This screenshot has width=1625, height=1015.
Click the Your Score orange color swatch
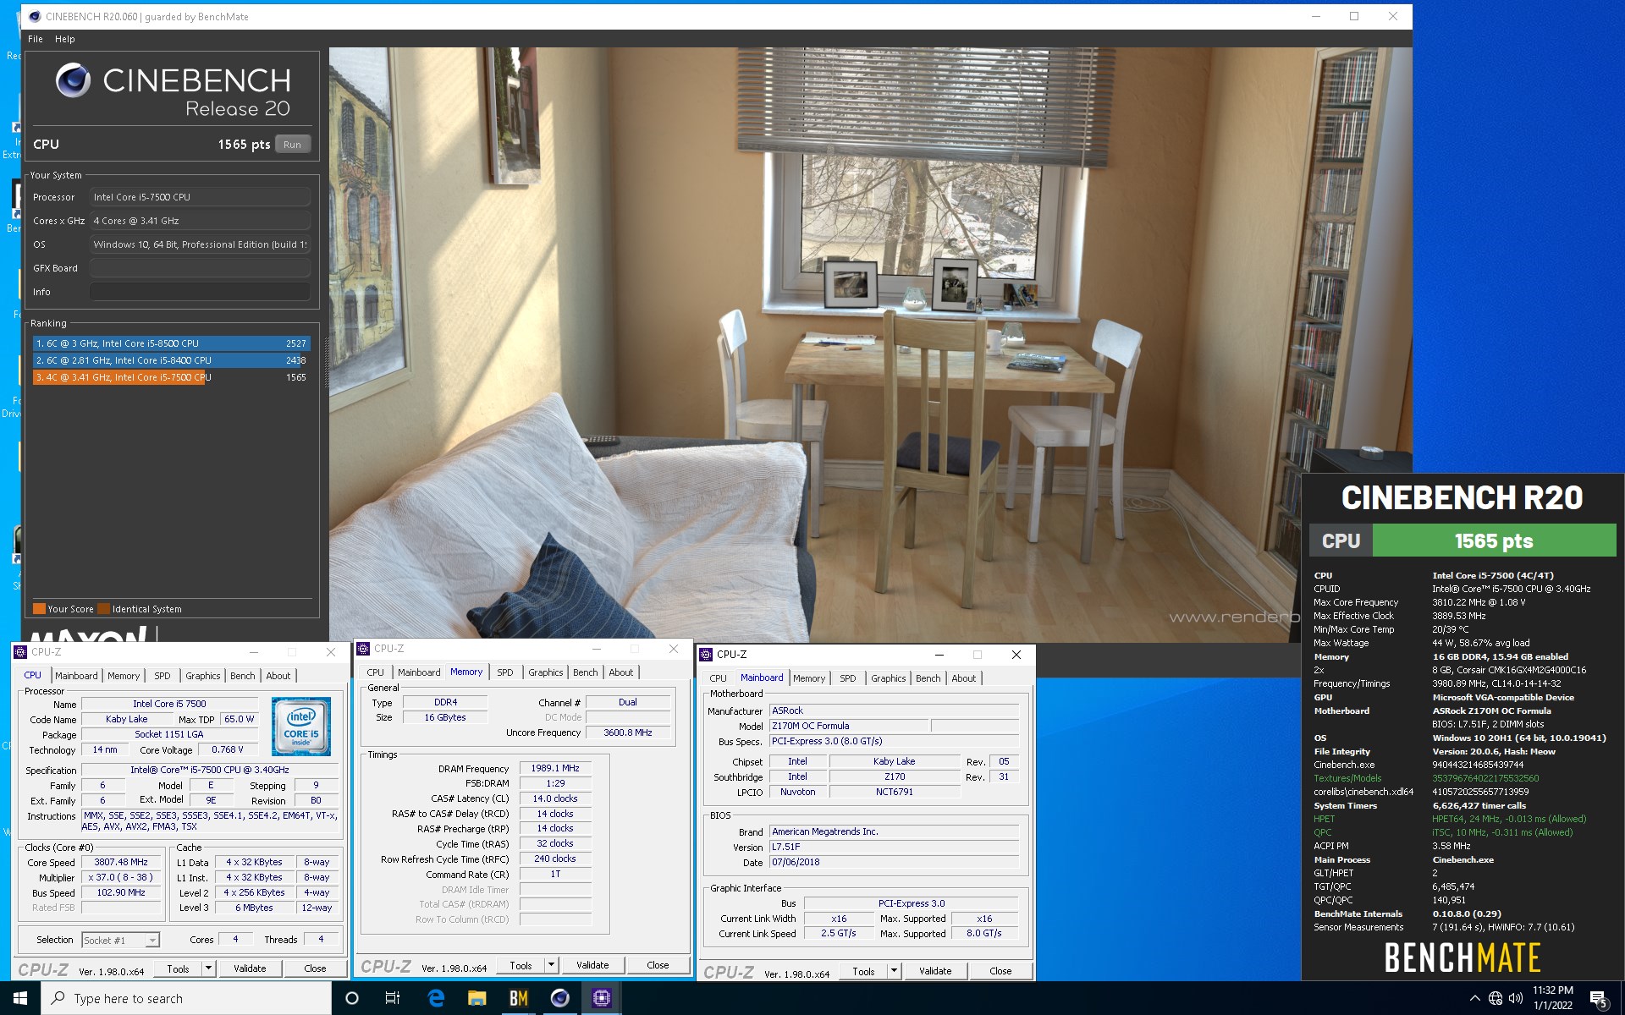click(39, 609)
